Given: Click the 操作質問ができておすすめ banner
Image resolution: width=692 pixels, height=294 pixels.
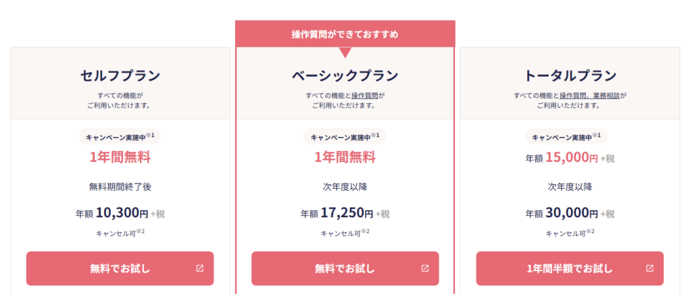Looking at the screenshot, I should pyautogui.click(x=345, y=34).
